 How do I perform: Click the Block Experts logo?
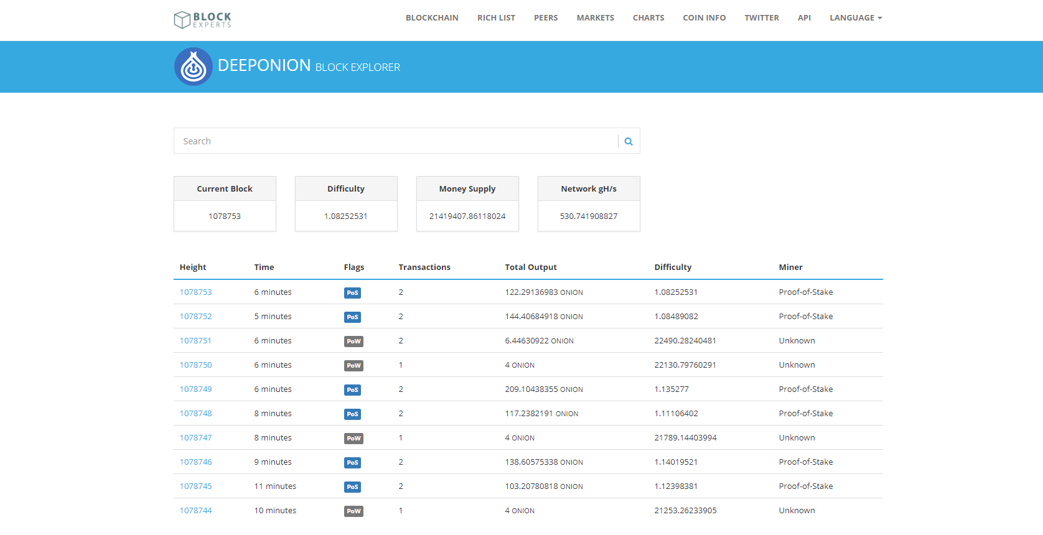click(203, 19)
